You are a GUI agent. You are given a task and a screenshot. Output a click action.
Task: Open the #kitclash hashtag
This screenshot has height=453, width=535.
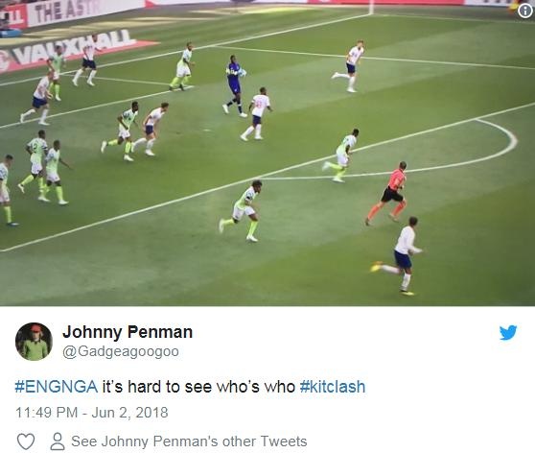(333, 387)
